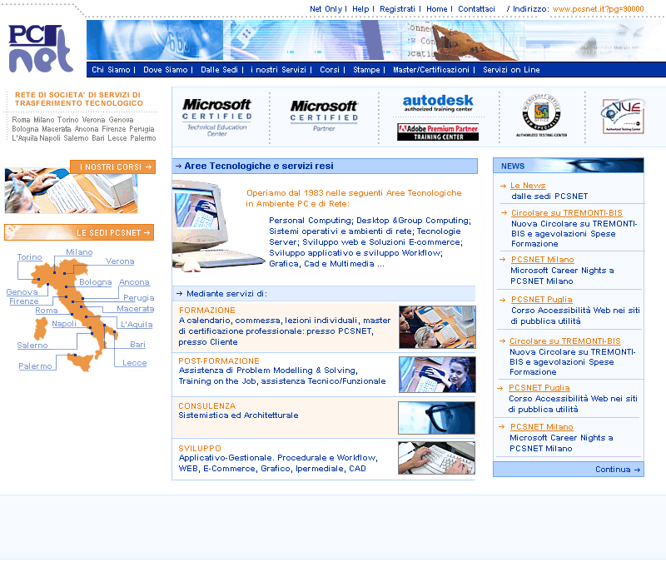
Task: Click the FORMAZIONE classroom photo
Action: click(x=437, y=327)
